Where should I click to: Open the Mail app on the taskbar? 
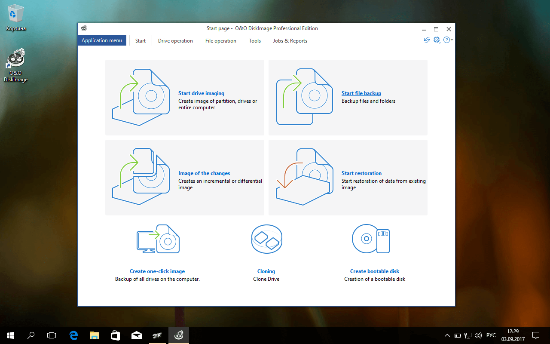click(x=137, y=335)
